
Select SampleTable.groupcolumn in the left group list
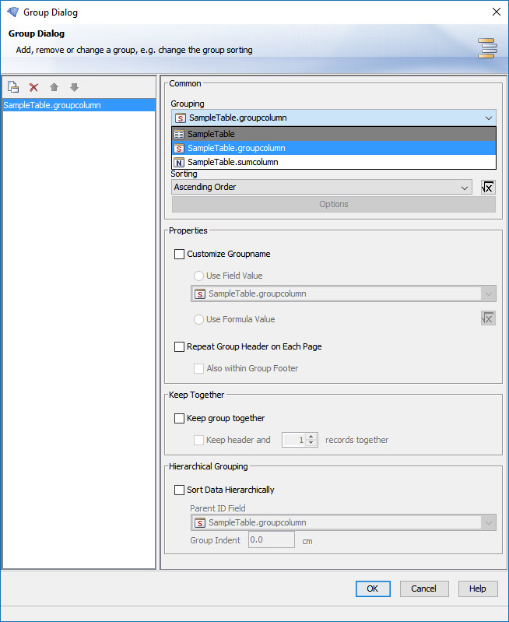coord(52,105)
